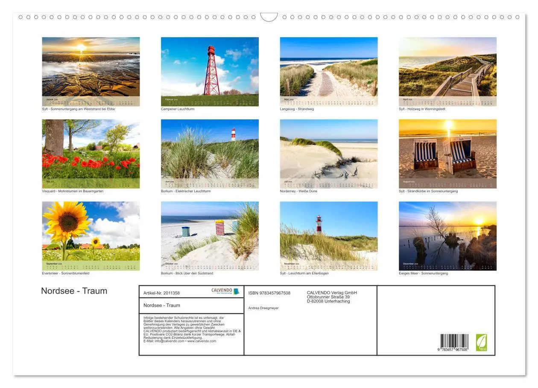Click caption 'Borkum - Blick über den Südstrand'
Image resolution: width=538 pixels, height=388 pixels.
pos(187,273)
